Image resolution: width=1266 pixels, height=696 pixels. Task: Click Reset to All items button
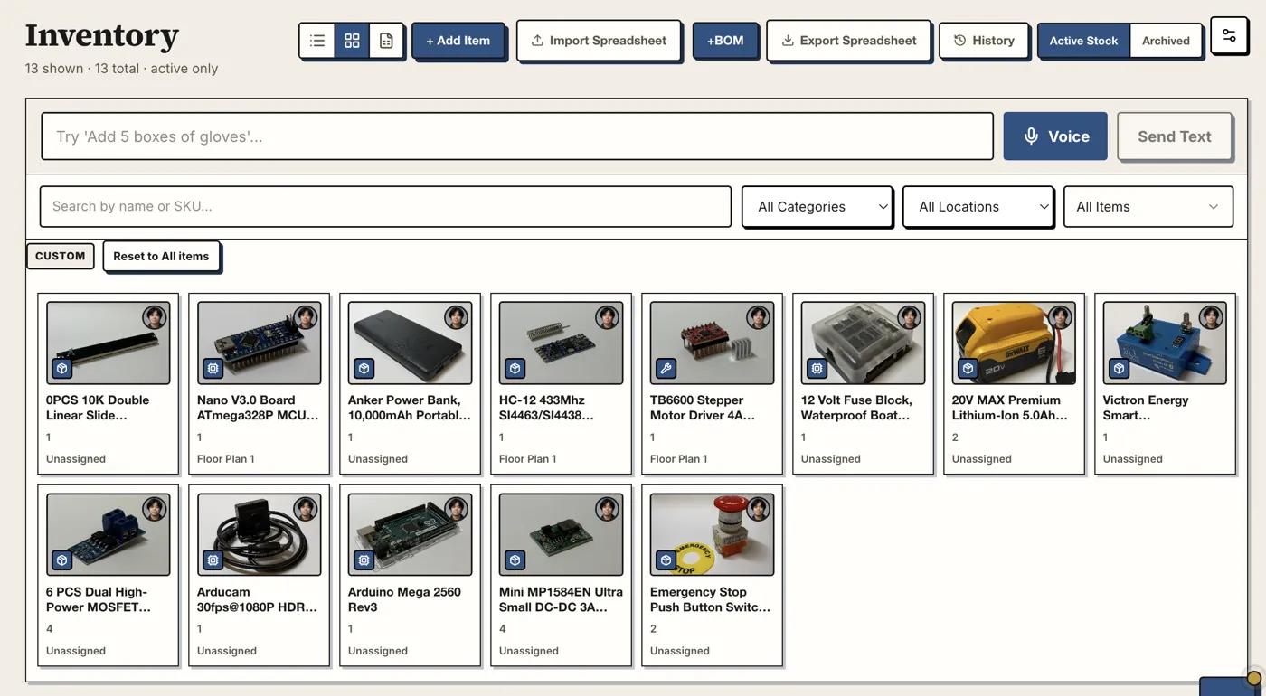point(161,256)
